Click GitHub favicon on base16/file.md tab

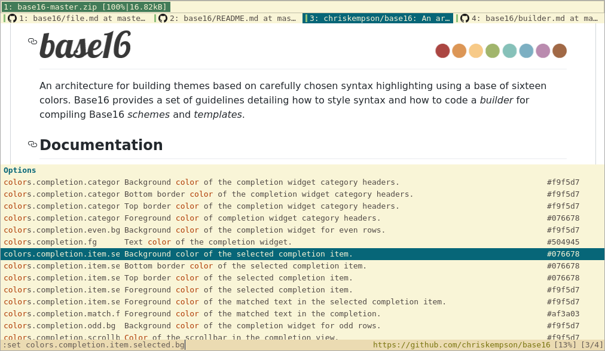pyautogui.click(x=13, y=19)
